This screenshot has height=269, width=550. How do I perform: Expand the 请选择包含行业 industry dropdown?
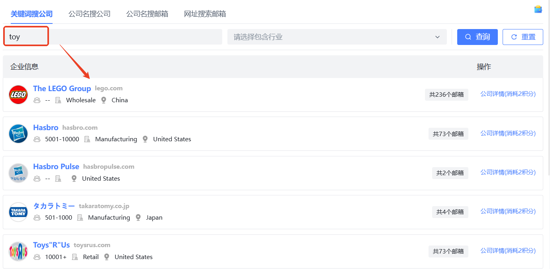pyautogui.click(x=337, y=37)
